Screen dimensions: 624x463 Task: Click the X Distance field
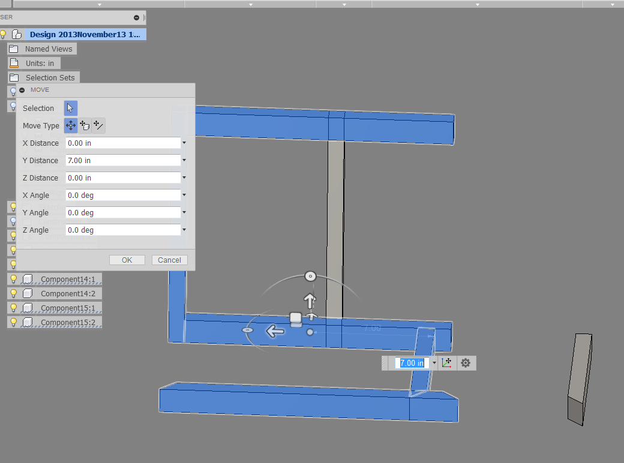click(123, 143)
